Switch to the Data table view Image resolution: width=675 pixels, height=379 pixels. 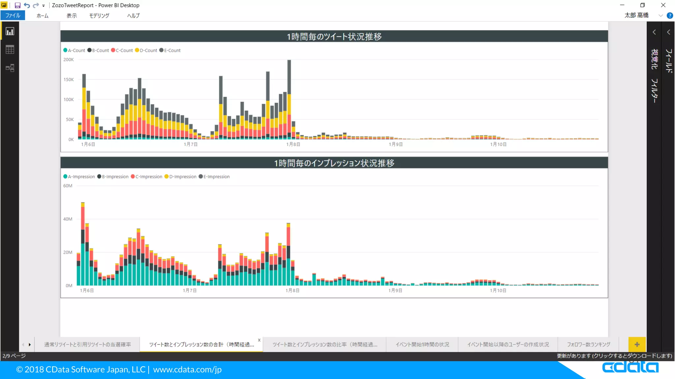10,50
